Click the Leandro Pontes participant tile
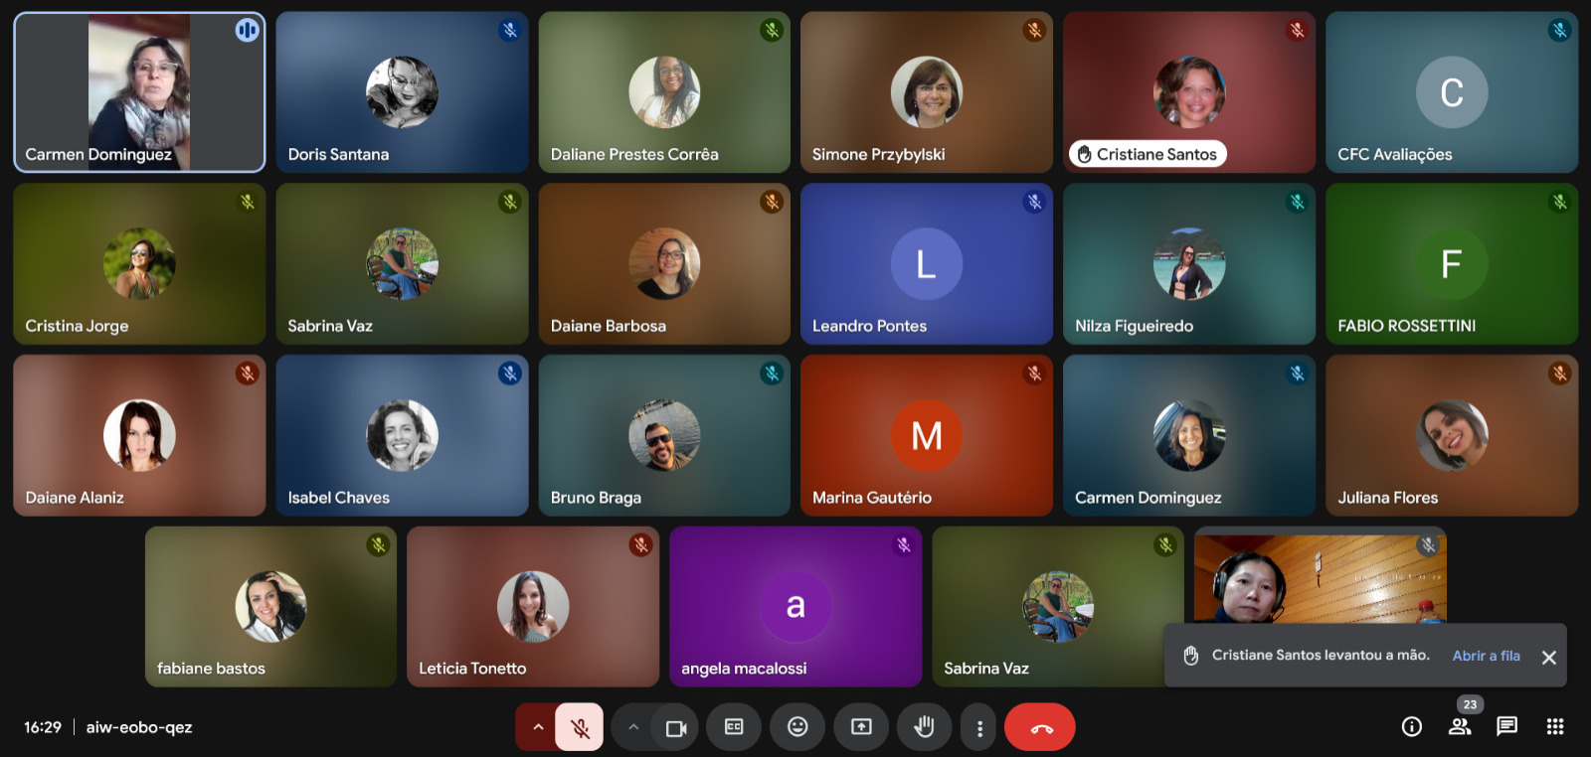The height and width of the screenshot is (757, 1591). click(x=926, y=264)
